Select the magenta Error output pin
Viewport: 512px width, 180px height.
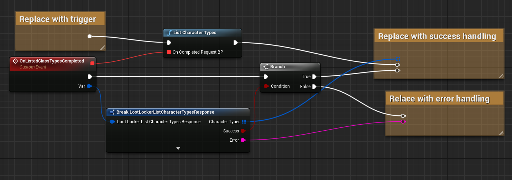(x=243, y=140)
